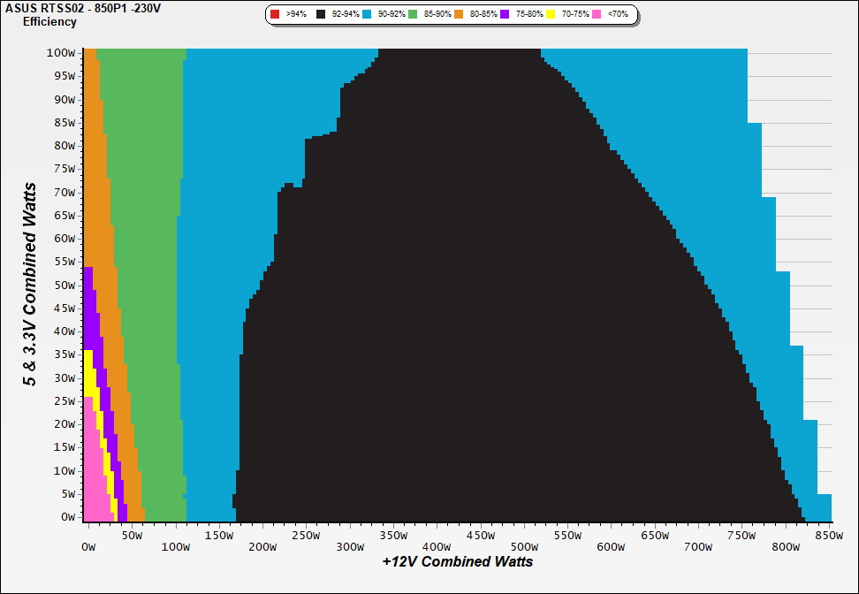Select the '92-94%' legend text label
The width and height of the screenshot is (859, 594).
pos(344,15)
